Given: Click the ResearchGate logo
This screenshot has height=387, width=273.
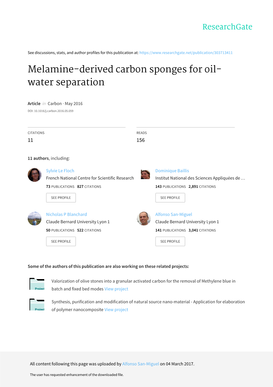Looking at the screenshot, I should pos(227,27).
